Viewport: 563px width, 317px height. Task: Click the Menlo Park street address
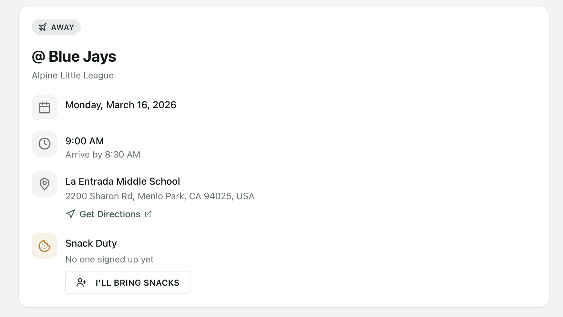click(159, 196)
